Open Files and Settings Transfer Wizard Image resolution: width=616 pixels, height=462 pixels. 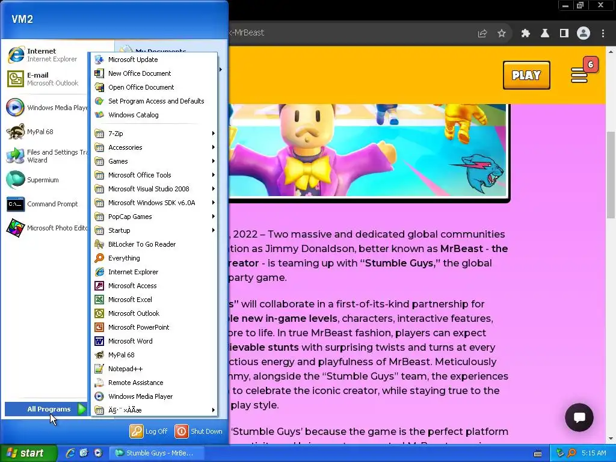tap(46, 156)
